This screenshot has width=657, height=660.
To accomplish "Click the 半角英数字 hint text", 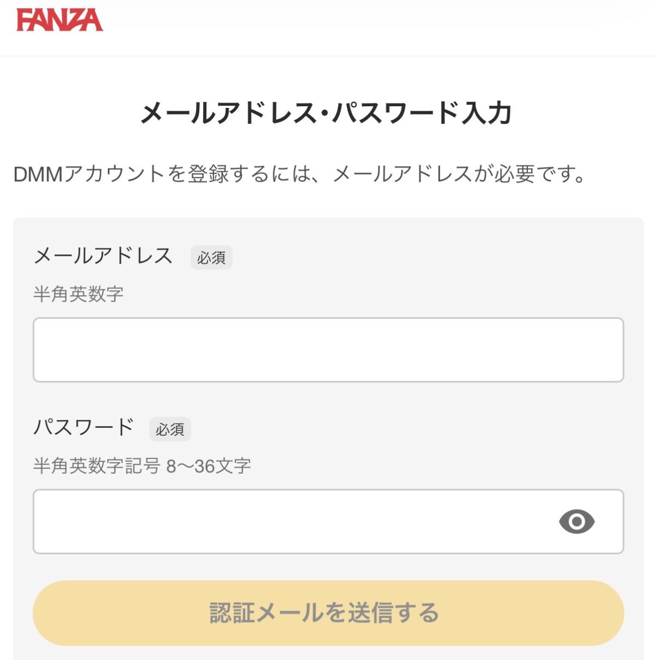I will [x=79, y=293].
